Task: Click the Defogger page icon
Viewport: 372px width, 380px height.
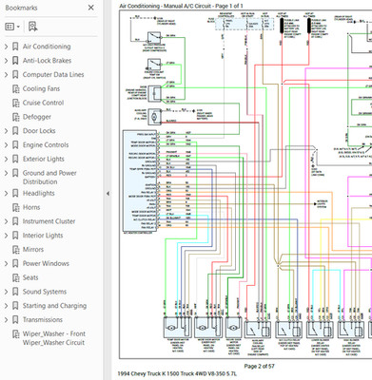Action: tap(15, 117)
